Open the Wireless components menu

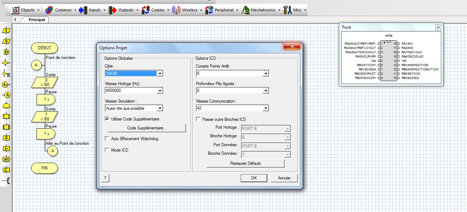click(x=188, y=10)
